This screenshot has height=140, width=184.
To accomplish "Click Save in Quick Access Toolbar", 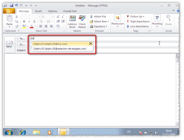I will (12, 6).
